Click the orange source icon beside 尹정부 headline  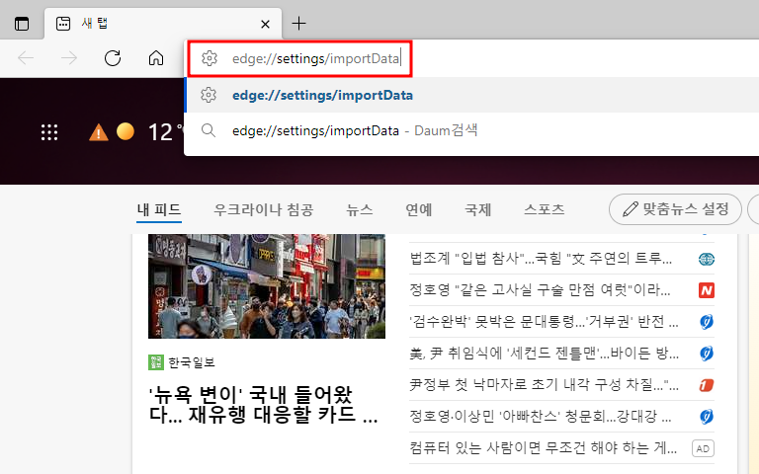click(707, 385)
